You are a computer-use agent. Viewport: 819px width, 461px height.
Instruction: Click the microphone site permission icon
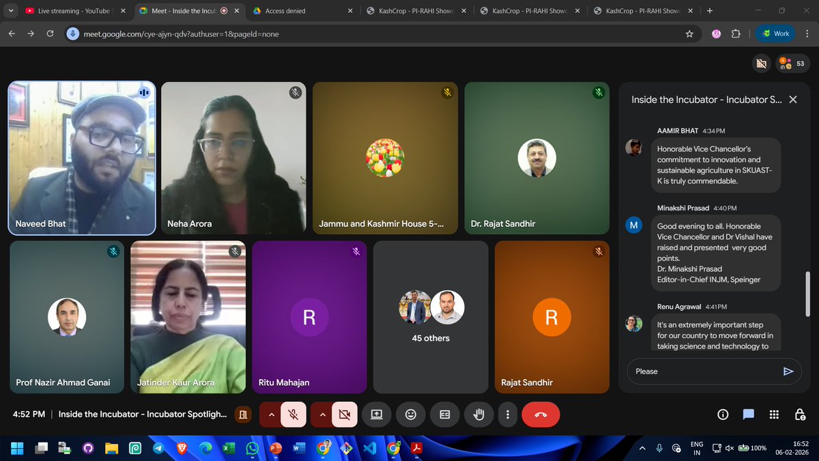tap(73, 33)
